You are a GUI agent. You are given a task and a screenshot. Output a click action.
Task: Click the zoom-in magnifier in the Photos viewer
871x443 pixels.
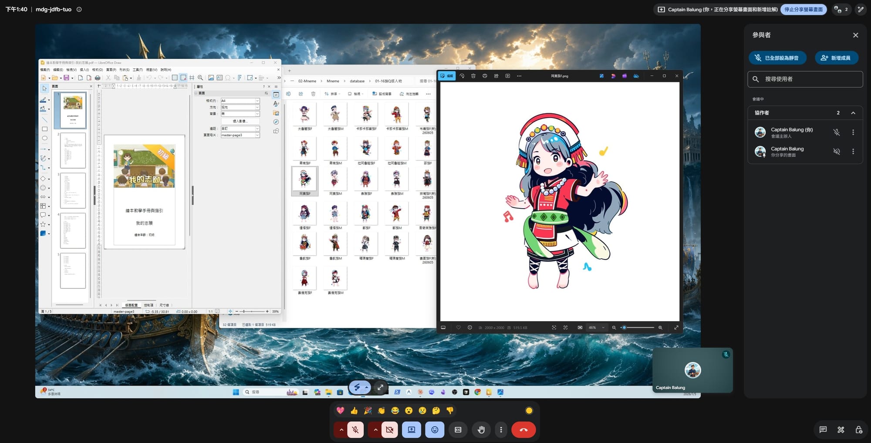click(x=660, y=328)
